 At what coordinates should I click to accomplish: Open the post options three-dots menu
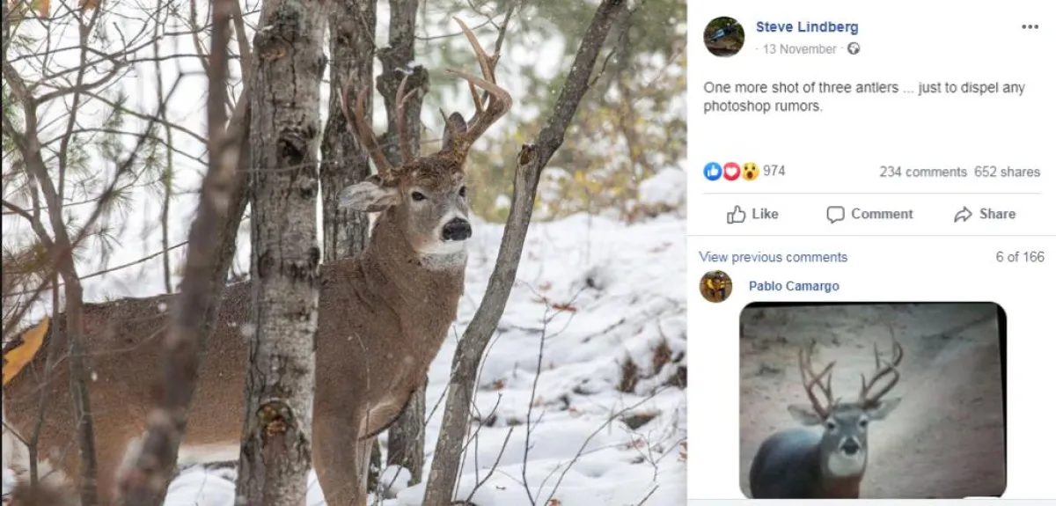pyautogui.click(x=1030, y=27)
